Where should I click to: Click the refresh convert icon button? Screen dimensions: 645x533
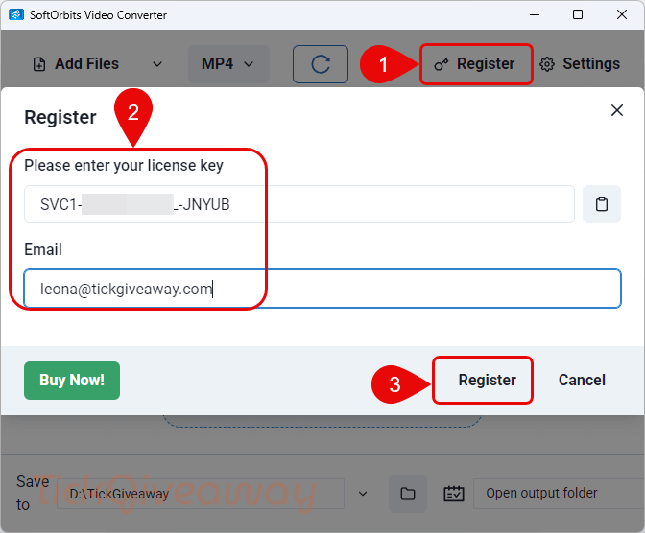point(321,64)
